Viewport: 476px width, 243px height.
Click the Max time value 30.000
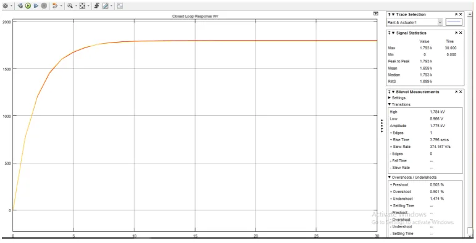pos(451,48)
